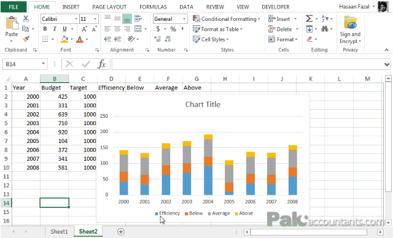Click the Find & Select binoculars icon
The height and width of the screenshot is (238, 393).
[x=325, y=29]
